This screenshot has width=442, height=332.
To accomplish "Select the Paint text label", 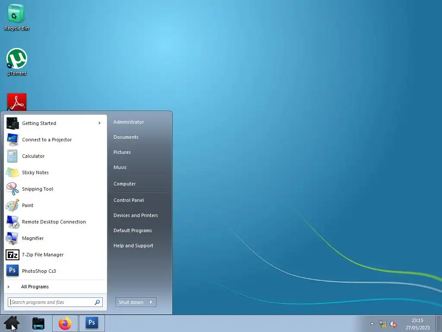I will click(x=28, y=205).
